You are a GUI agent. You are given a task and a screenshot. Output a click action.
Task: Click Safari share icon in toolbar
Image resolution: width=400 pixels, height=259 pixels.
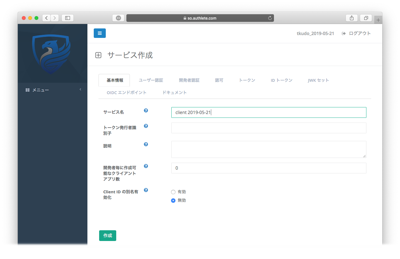pyautogui.click(x=352, y=18)
